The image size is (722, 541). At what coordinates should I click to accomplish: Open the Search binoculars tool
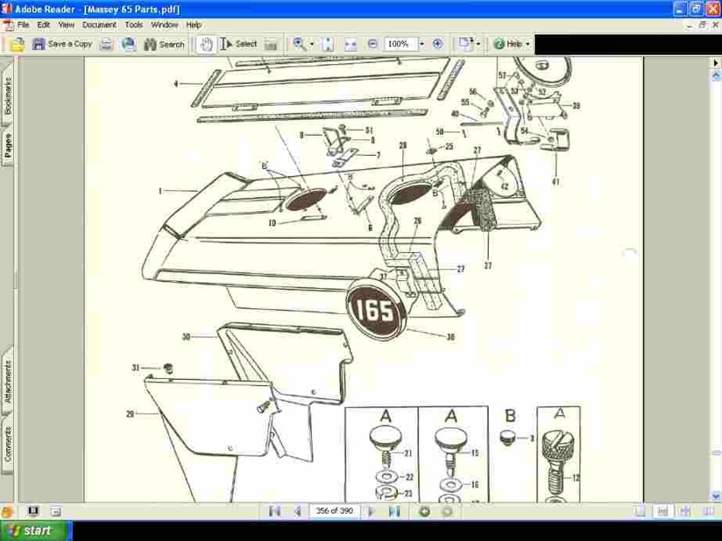(x=164, y=44)
